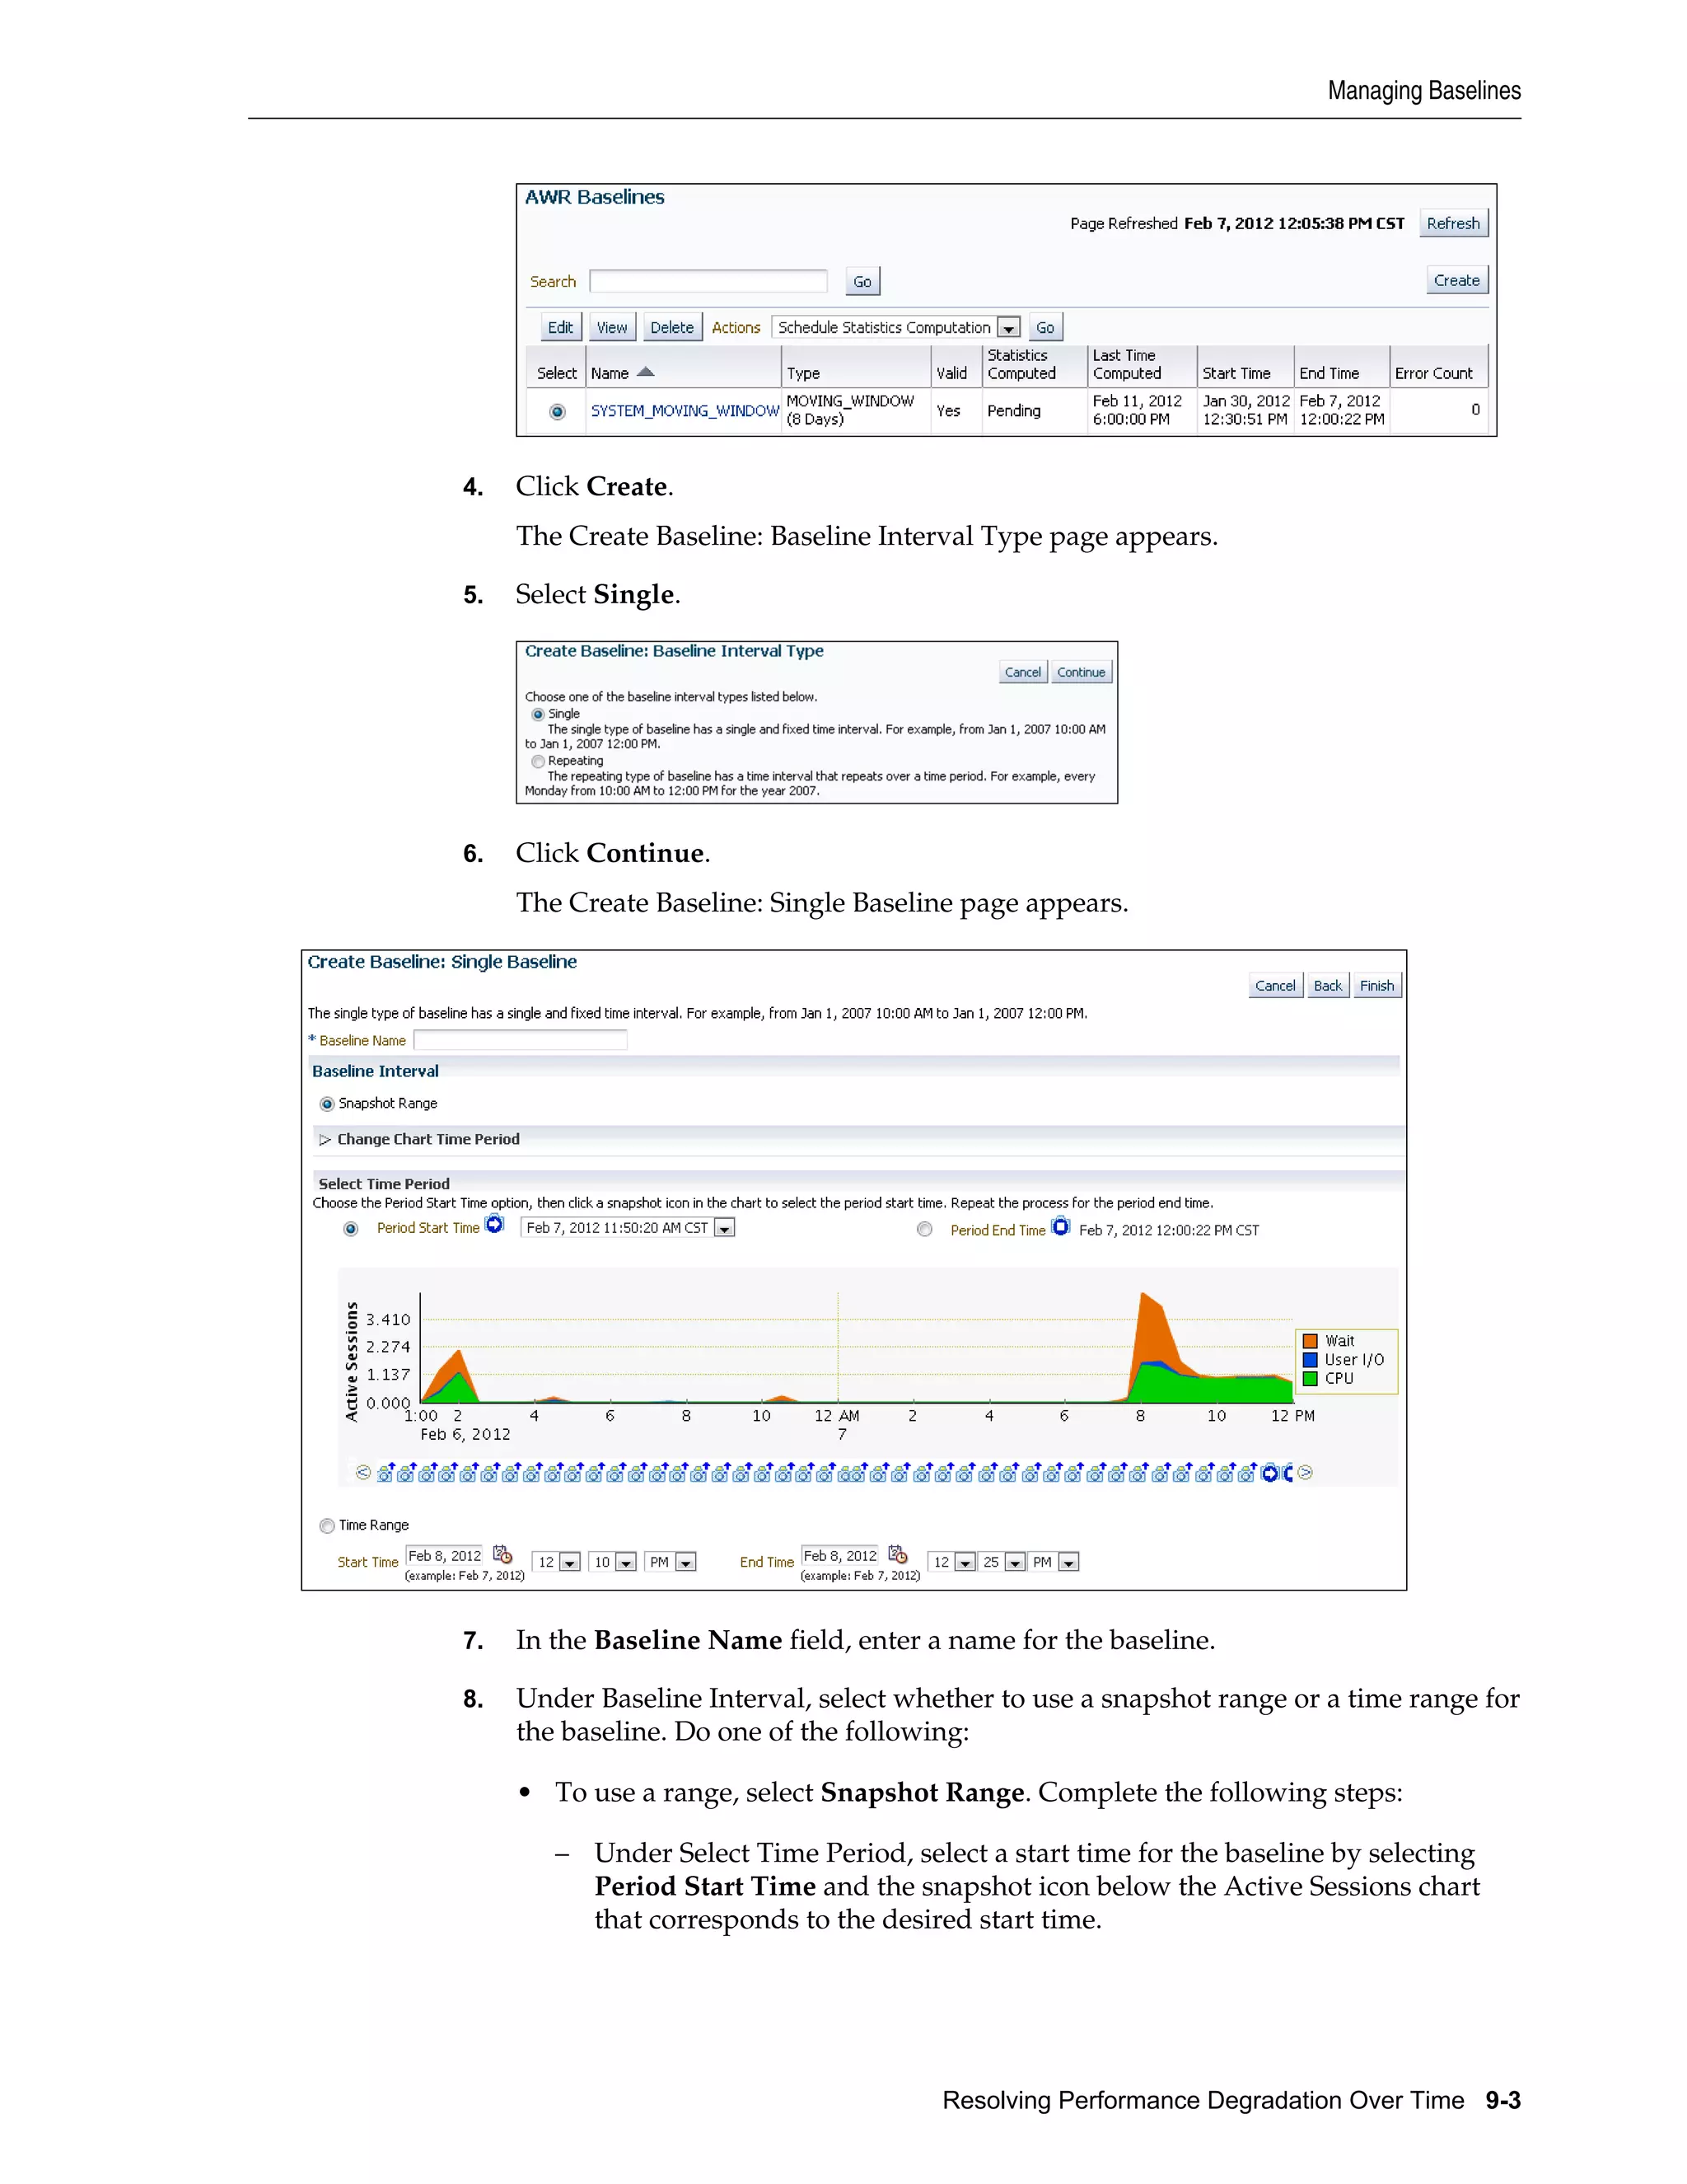Click the orange Wait legend swatch
1687x2184 pixels.
tap(1311, 1341)
